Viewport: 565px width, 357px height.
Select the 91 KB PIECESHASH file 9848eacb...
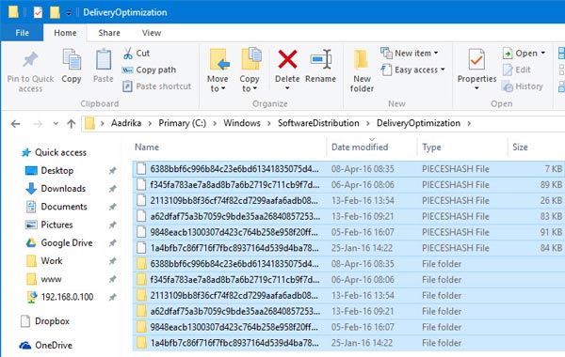click(348, 232)
